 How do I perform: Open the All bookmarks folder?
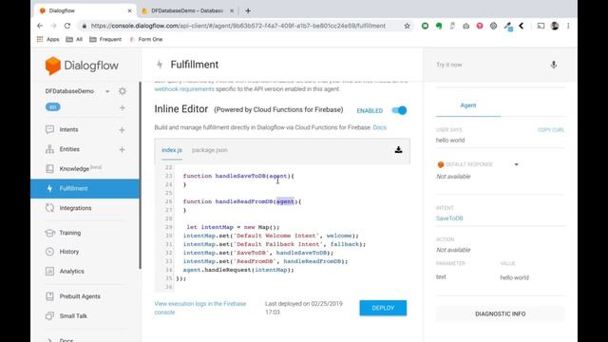point(74,39)
